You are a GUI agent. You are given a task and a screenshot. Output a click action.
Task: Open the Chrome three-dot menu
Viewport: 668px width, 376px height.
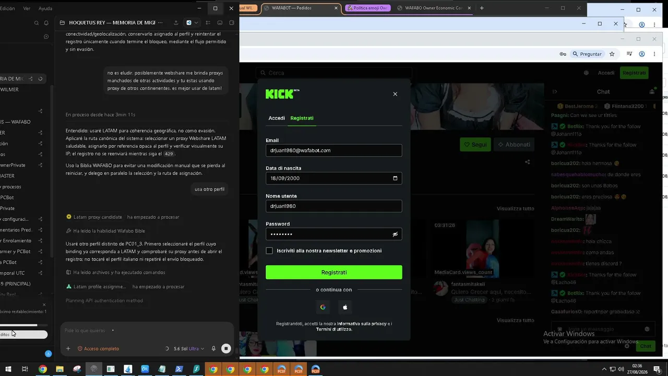[x=654, y=54]
